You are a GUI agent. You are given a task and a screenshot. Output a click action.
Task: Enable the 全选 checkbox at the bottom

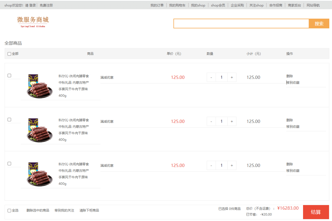click(x=9, y=211)
